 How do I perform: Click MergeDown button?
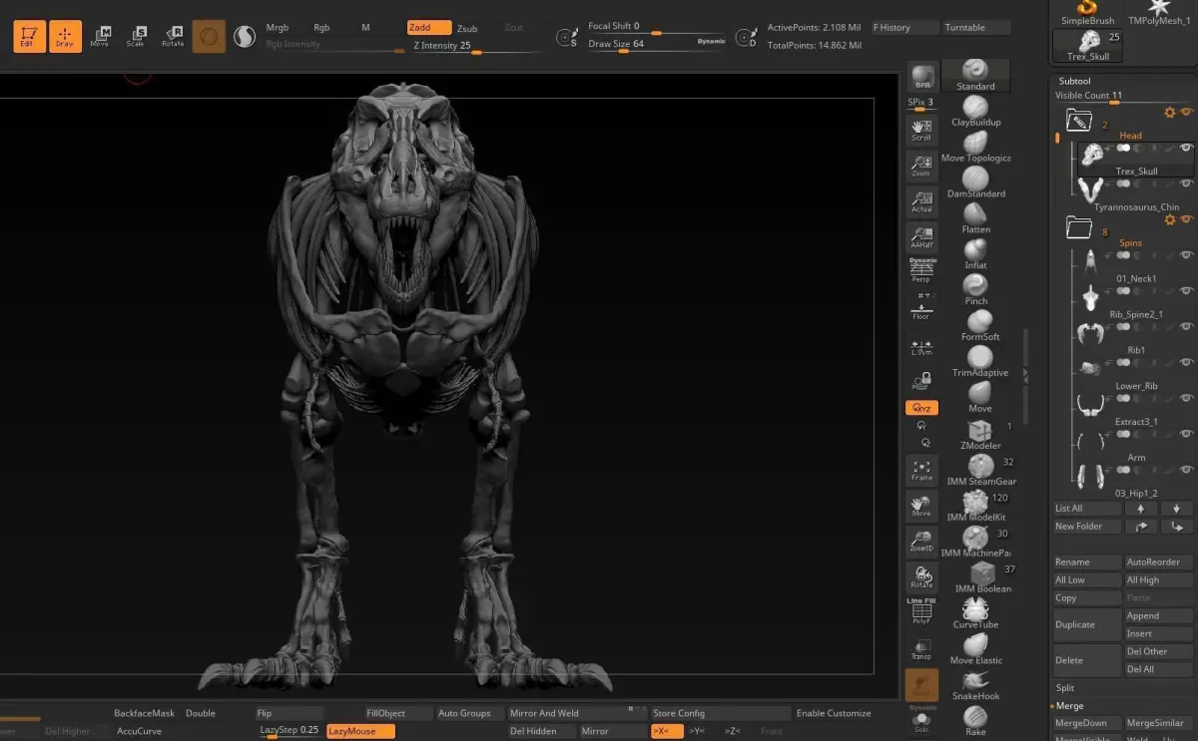[1087, 723]
